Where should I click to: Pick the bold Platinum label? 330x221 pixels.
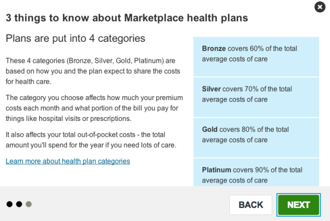217,170
